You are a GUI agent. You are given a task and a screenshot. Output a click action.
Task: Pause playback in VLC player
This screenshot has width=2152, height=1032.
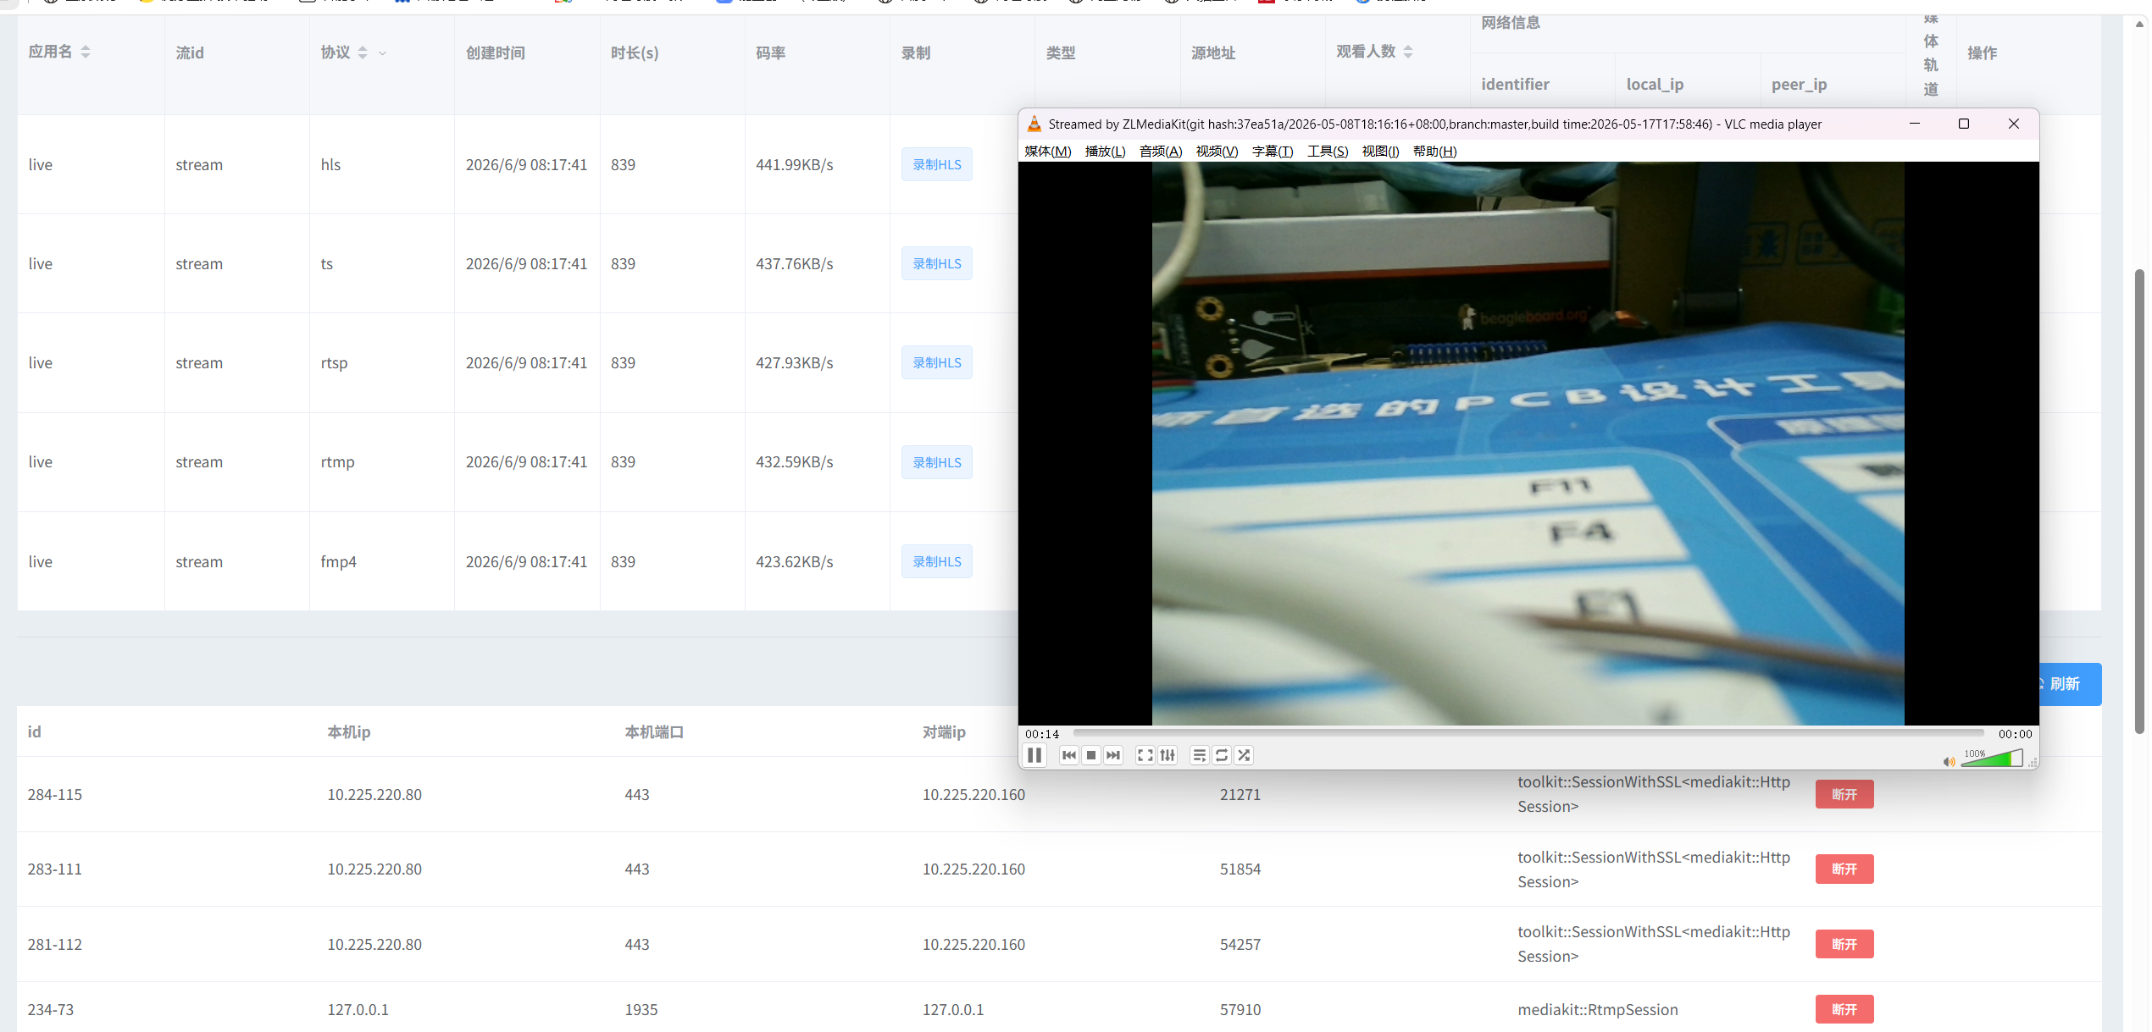(x=1034, y=755)
